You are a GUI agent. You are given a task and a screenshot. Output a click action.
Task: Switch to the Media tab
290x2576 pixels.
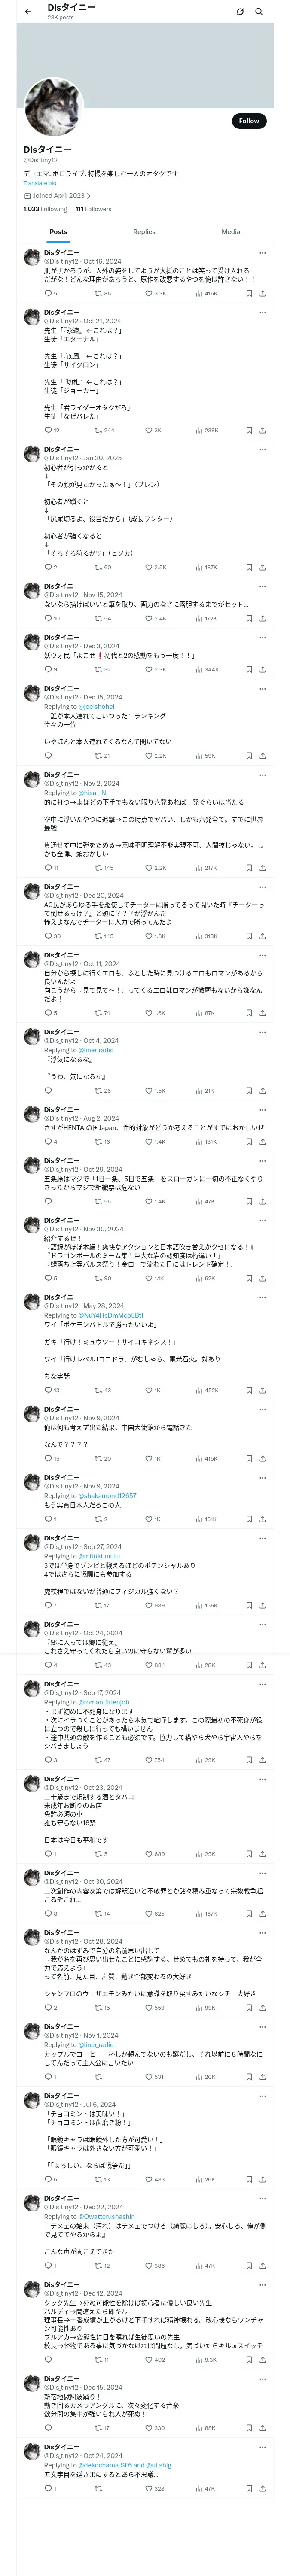(x=230, y=232)
